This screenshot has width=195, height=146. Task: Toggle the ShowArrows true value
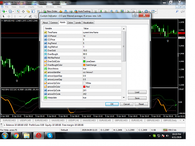[102, 68]
